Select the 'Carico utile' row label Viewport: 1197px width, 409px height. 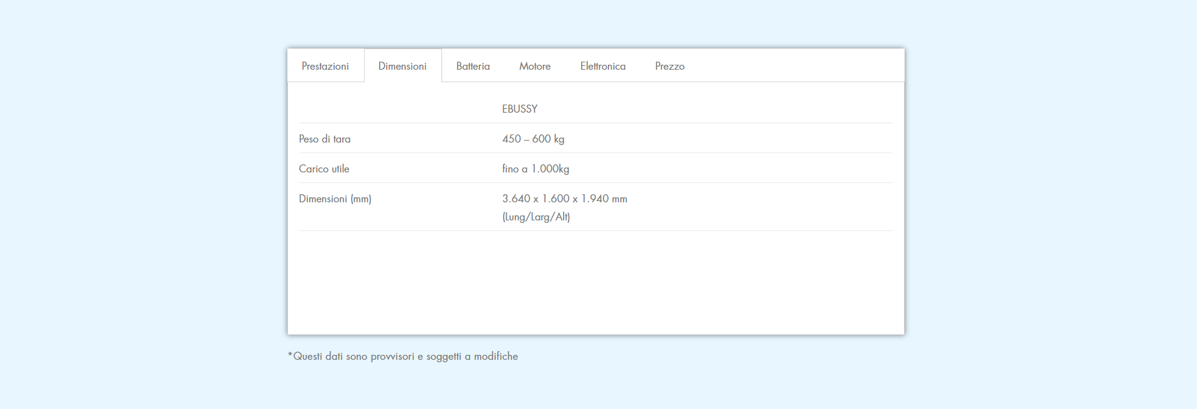pyautogui.click(x=324, y=169)
